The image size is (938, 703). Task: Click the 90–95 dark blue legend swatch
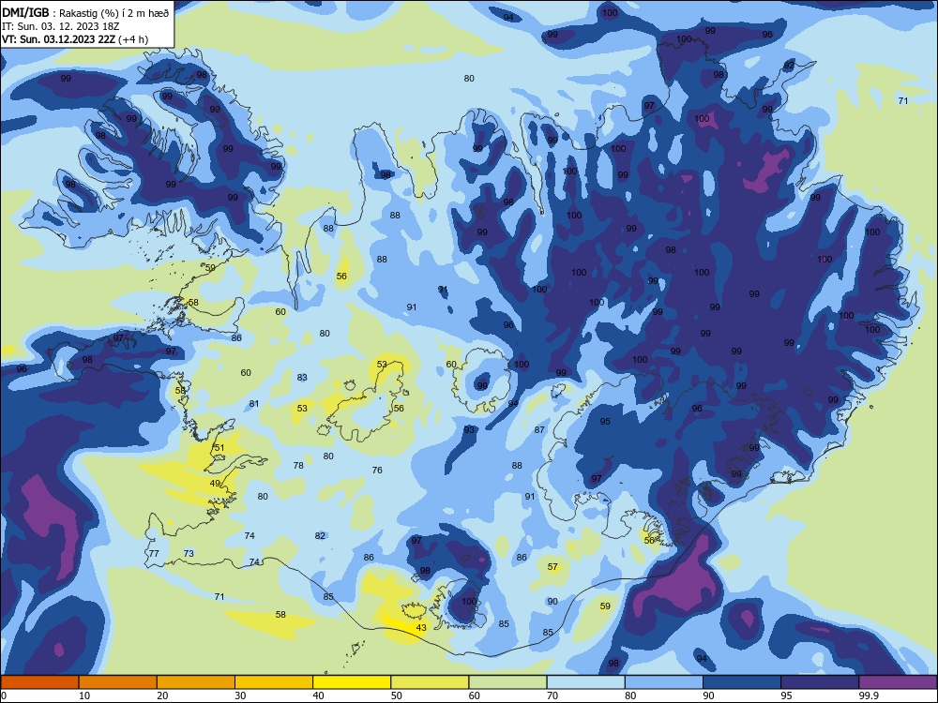click(x=742, y=682)
